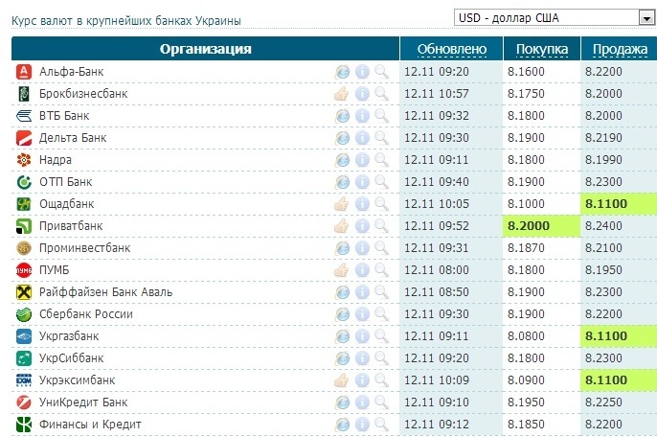657x437 pixels.
Task: Open the USD currency dropdown arrow
Action: pos(646,18)
